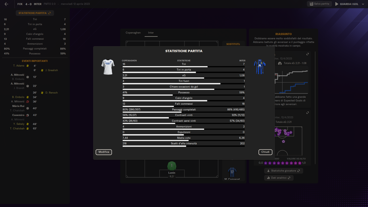Switch to the Inter tab

[151, 32]
